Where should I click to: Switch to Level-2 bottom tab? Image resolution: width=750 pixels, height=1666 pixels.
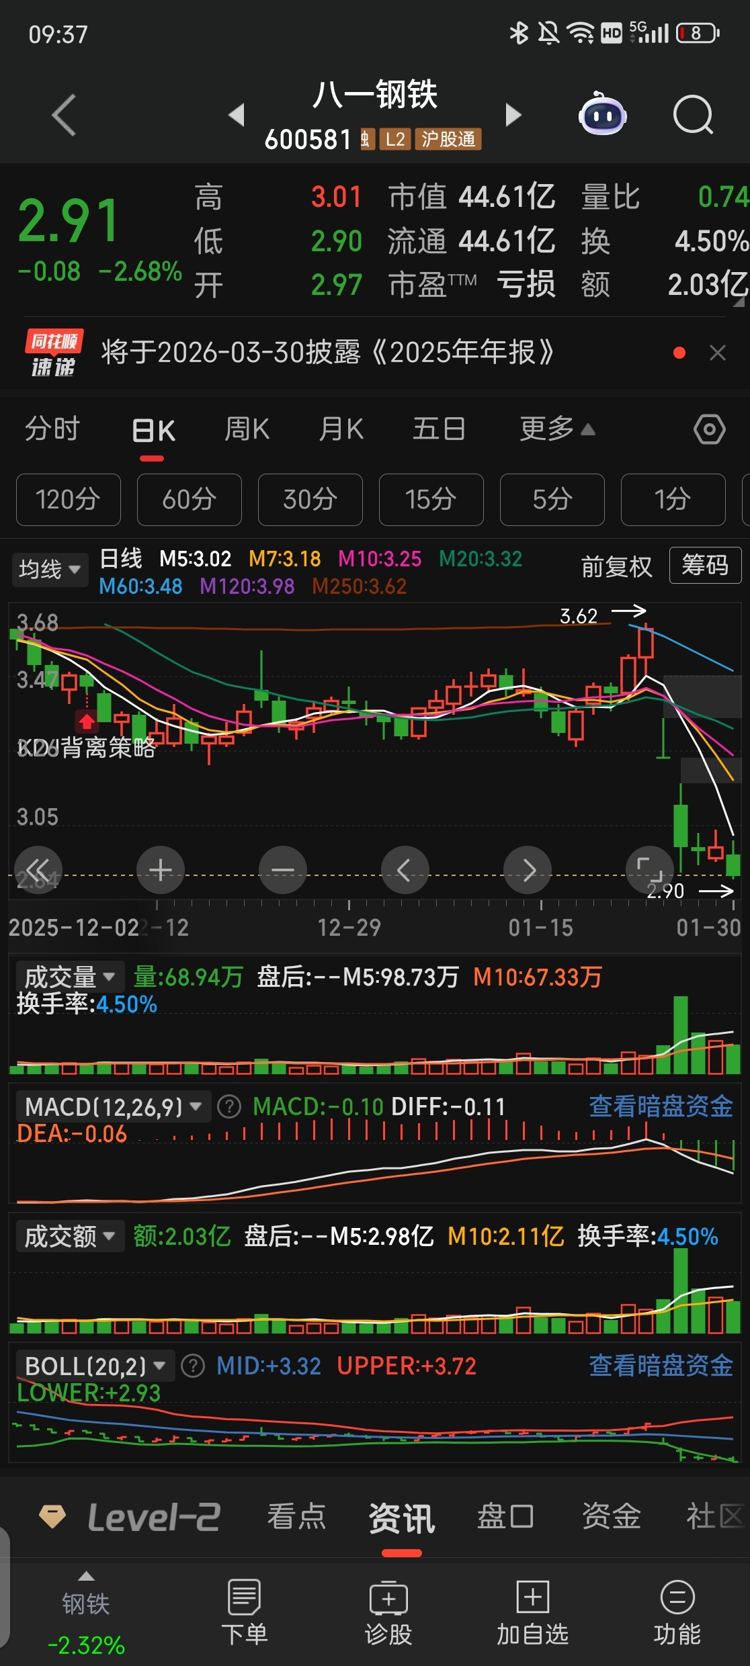pyautogui.click(x=154, y=1517)
